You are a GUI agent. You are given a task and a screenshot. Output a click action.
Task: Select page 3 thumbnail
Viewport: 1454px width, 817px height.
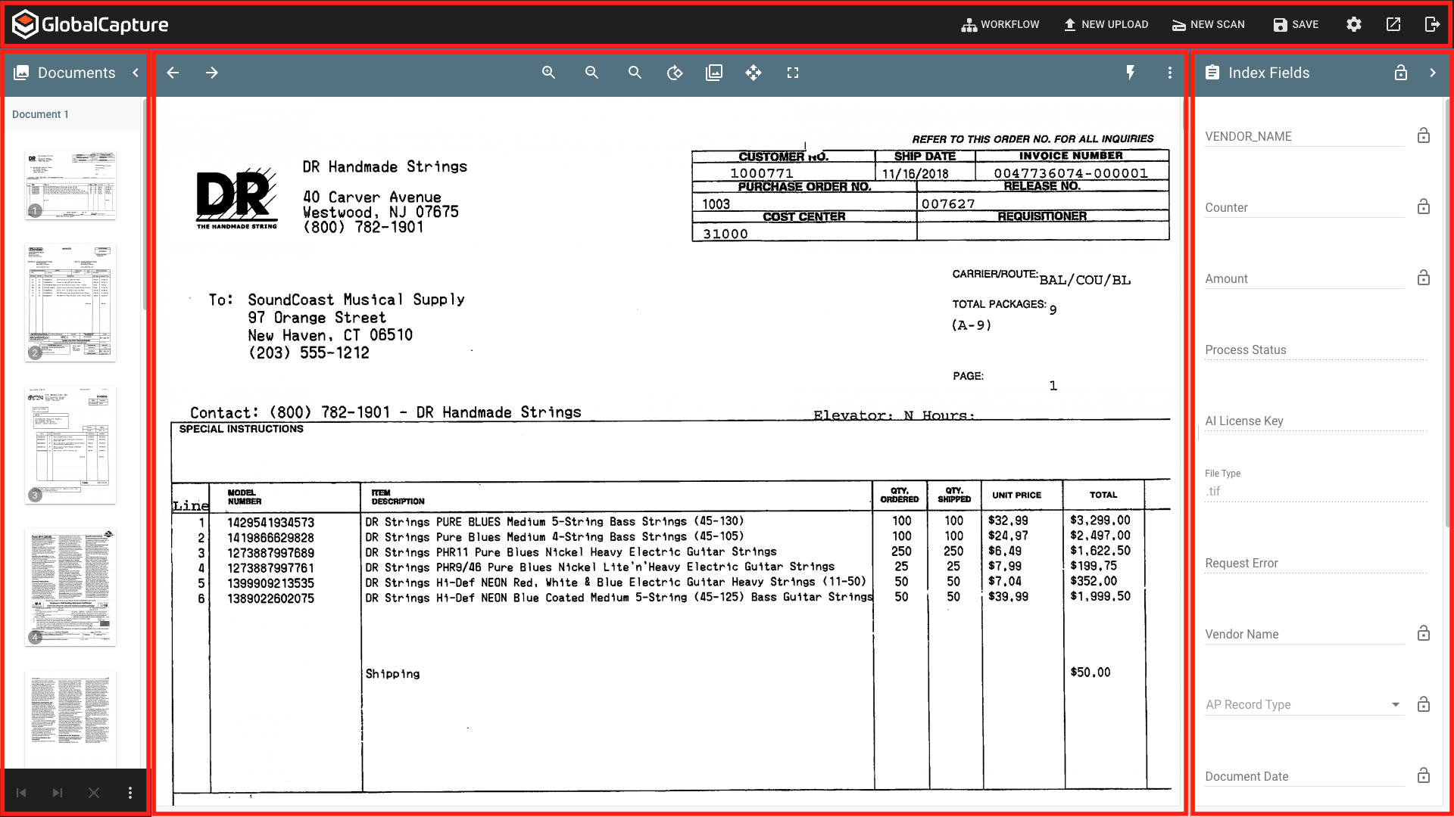[70, 444]
